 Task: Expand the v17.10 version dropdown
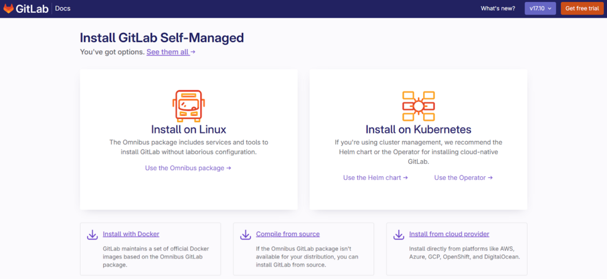[540, 8]
